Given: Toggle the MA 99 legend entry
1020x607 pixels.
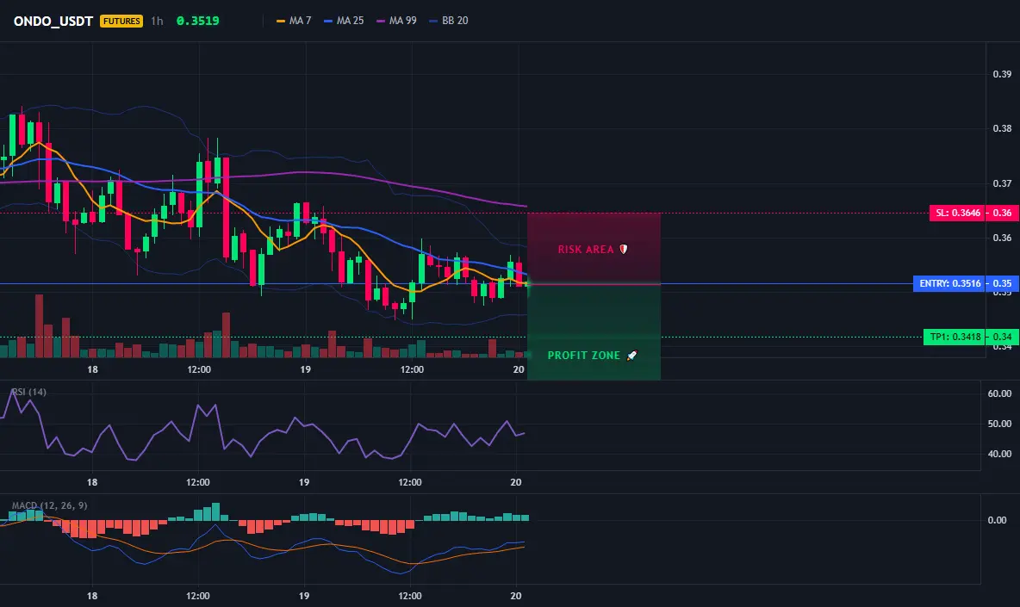Looking at the screenshot, I should tap(396, 21).
